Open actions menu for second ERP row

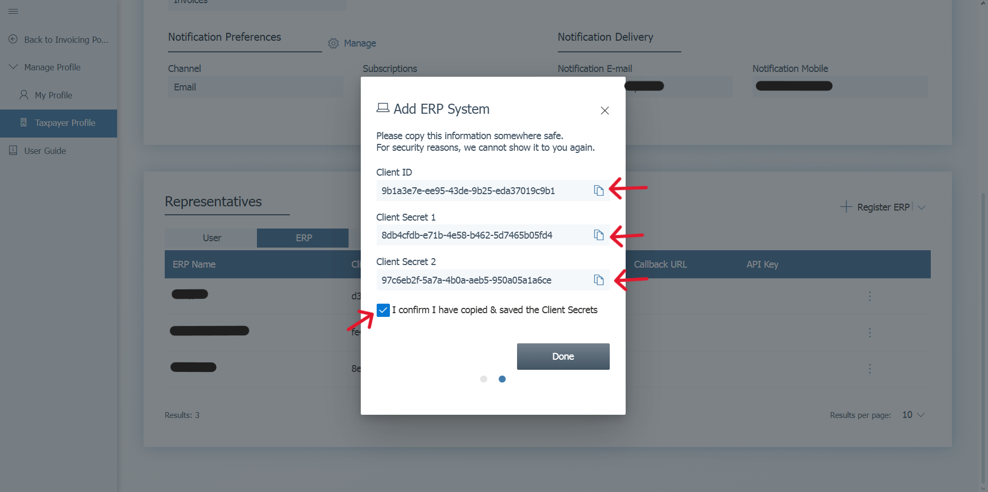tap(869, 333)
